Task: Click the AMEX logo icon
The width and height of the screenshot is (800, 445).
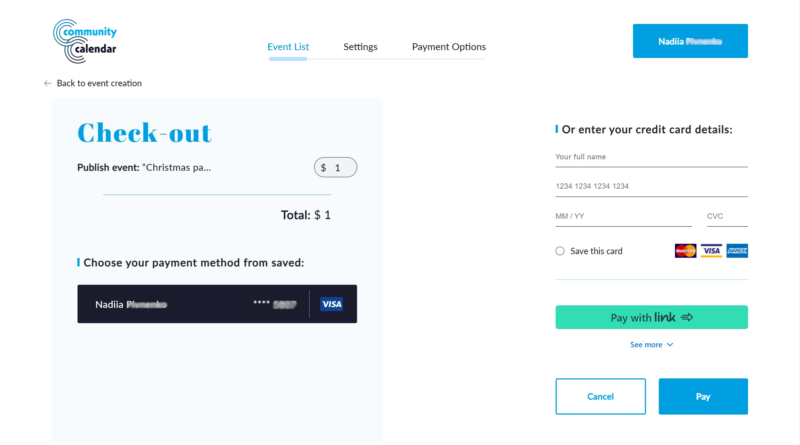Action: pyautogui.click(x=737, y=251)
